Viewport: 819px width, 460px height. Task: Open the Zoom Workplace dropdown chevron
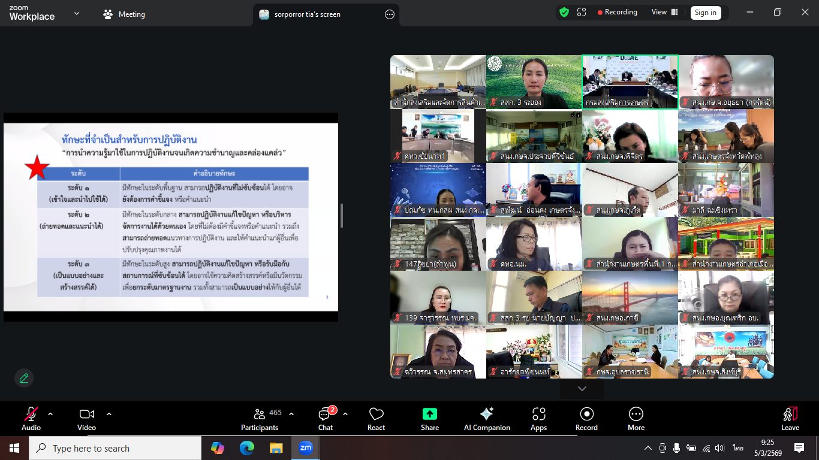77,13
